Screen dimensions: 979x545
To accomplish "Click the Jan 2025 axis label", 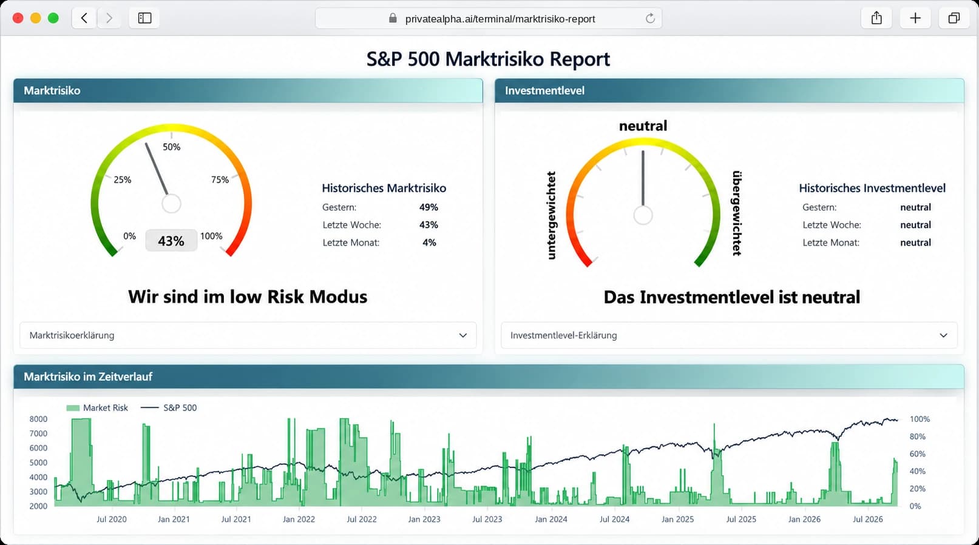I will 677,520.
